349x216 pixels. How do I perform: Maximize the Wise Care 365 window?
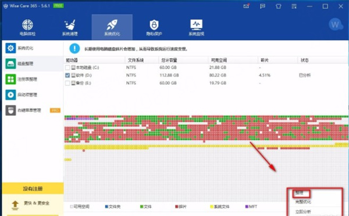click(x=325, y=6)
